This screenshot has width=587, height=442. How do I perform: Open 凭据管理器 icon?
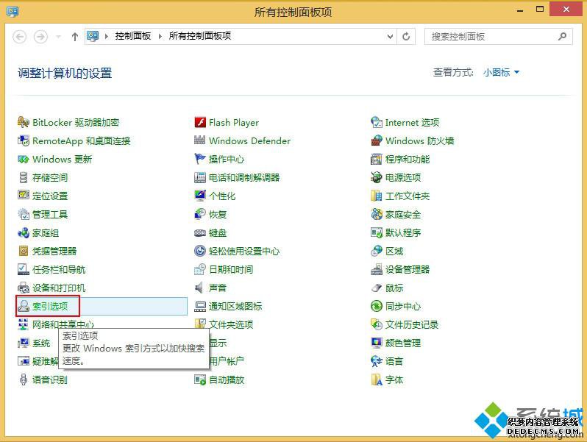click(24, 251)
